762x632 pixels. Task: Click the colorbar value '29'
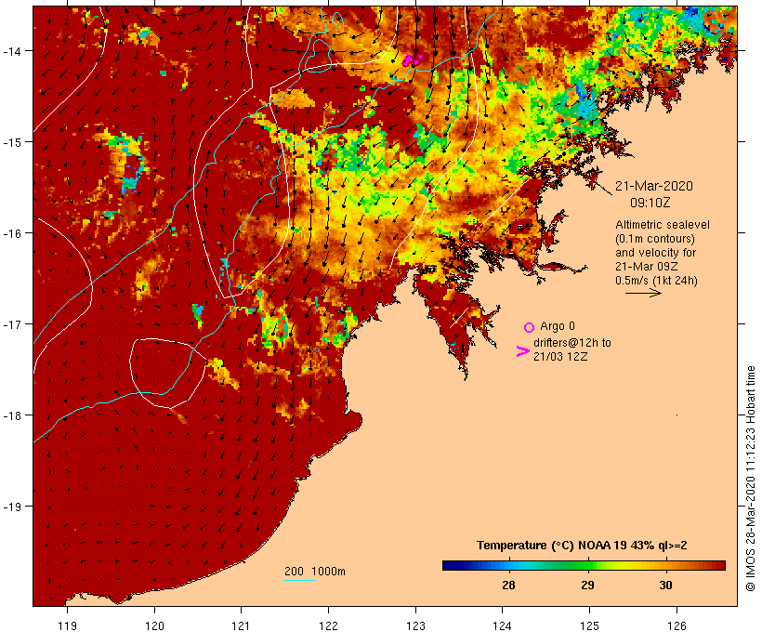(x=587, y=585)
